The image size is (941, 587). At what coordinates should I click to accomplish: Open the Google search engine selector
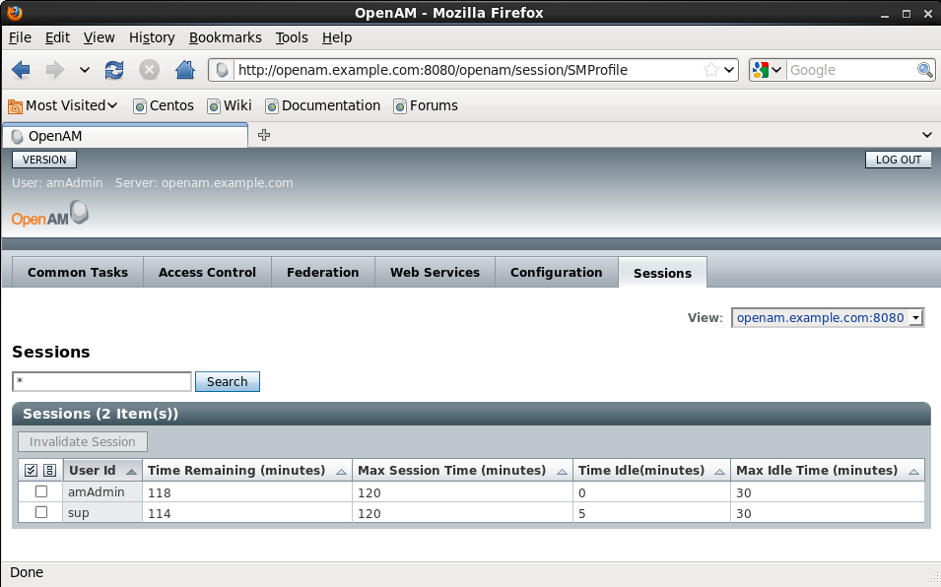click(x=767, y=70)
